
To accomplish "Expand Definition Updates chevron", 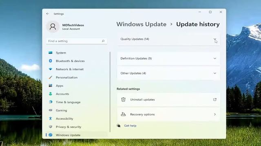I will pyautogui.click(x=215, y=58).
